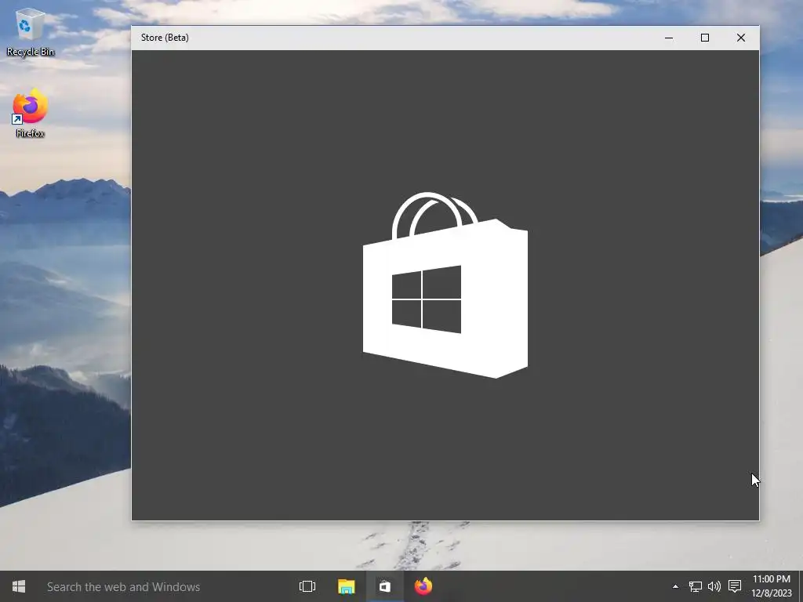The height and width of the screenshot is (602, 803).
Task: Minimize the Store (Beta) window
Action: click(x=669, y=38)
